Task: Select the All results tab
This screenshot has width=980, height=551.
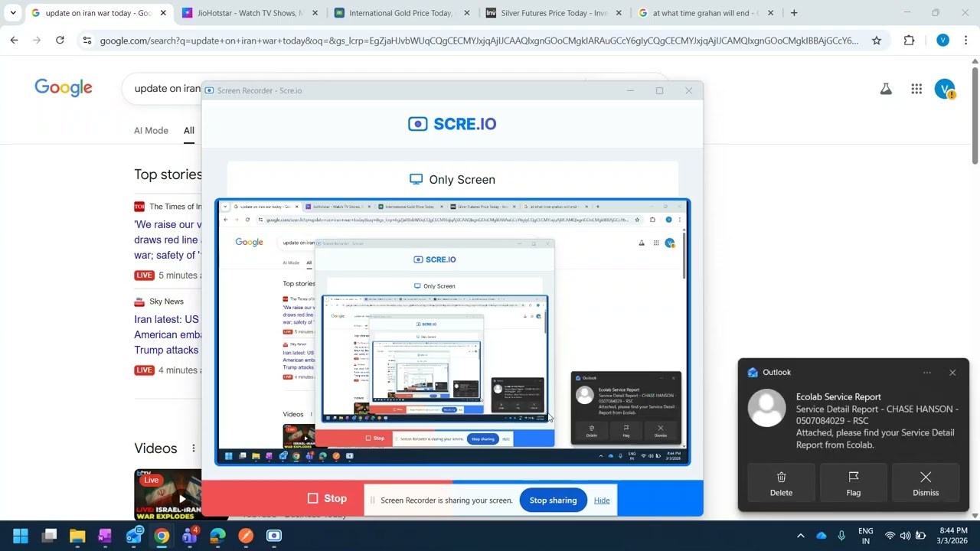Action: click(x=189, y=130)
